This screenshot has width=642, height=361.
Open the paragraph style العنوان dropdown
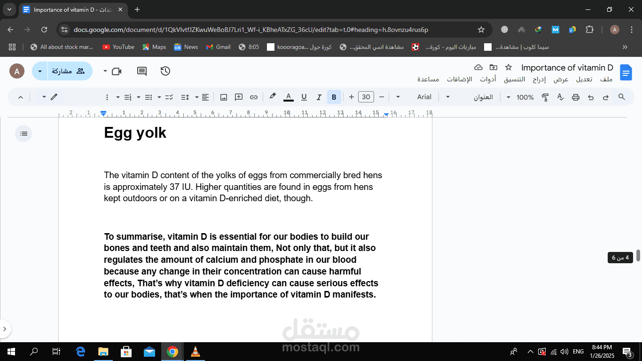coord(472,97)
